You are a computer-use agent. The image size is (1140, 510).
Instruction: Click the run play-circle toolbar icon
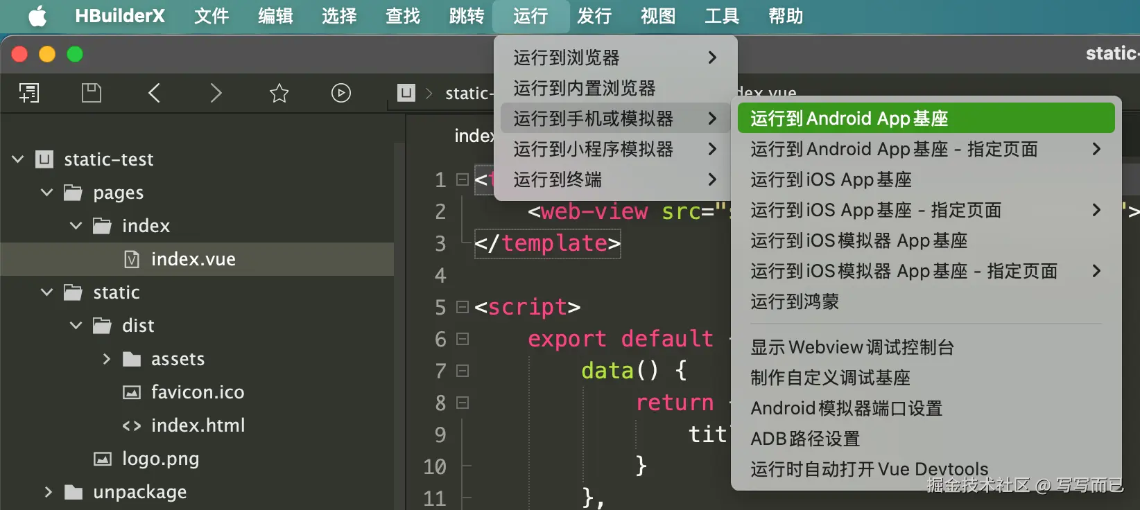[341, 93]
